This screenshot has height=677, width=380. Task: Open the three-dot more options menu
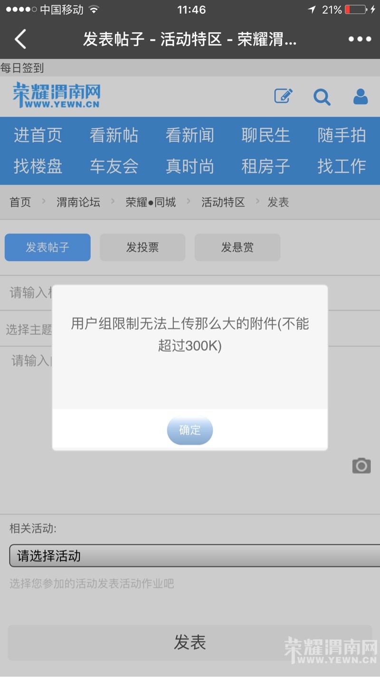tap(360, 39)
